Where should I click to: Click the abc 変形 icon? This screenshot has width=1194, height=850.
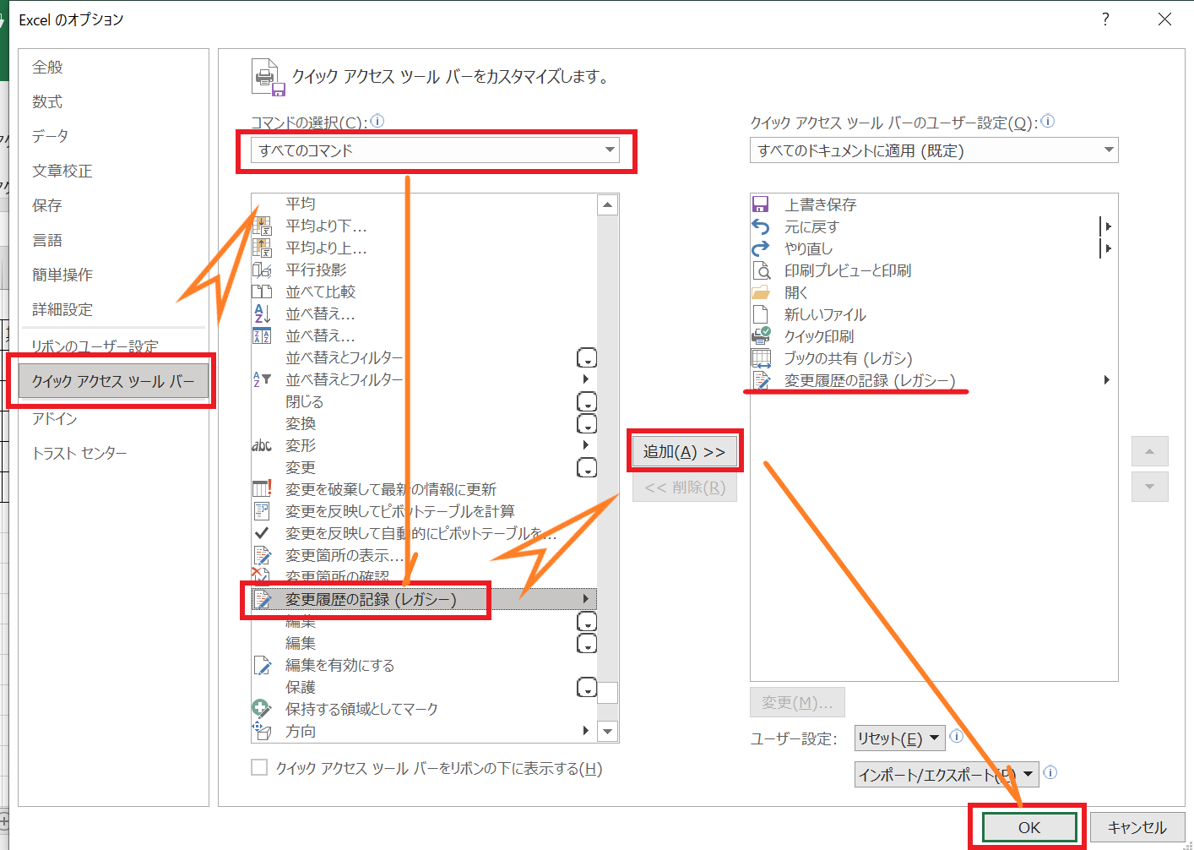(x=262, y=445)
